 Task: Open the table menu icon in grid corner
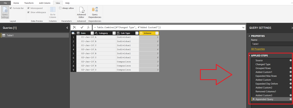click(x=73, y=33)
